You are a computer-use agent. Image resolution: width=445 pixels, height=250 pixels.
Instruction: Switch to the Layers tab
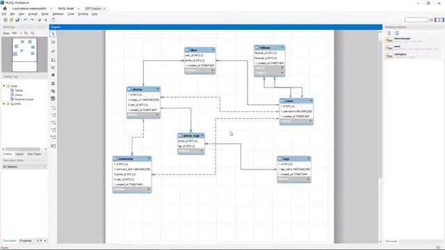point(19,154)
